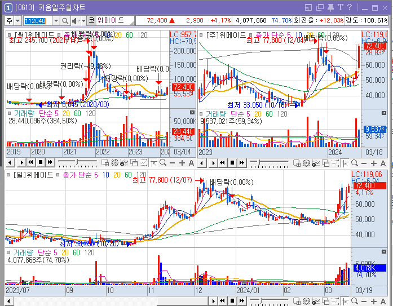Open monthly chart settings gear icon
The height and width of the screenshot is (306, 393).
[x=114, y=163]
